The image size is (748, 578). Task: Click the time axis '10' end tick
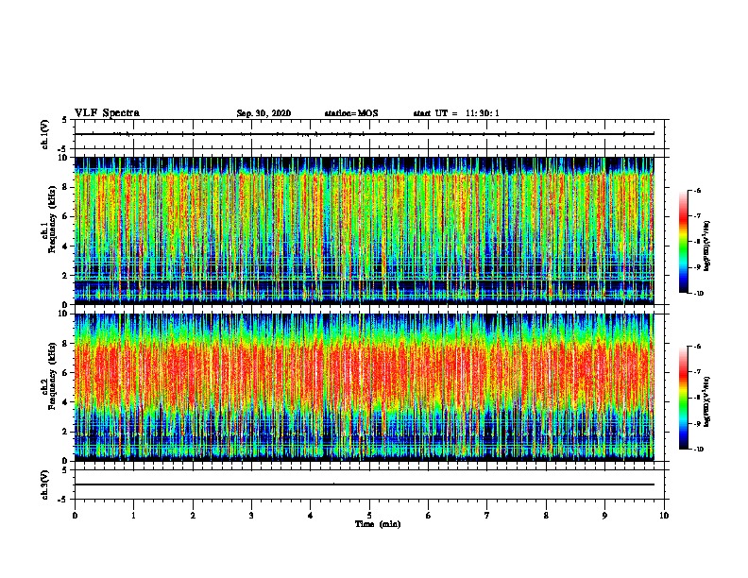tap(664, 516)
